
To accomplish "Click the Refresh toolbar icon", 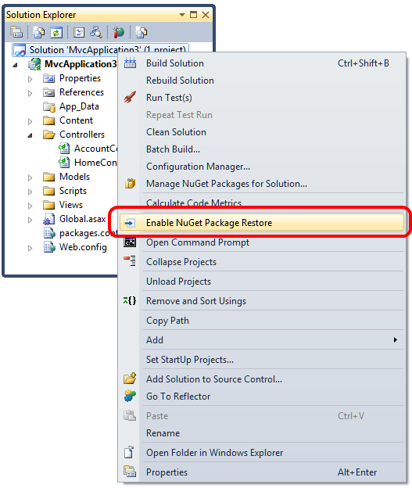I will click(56, 32).
